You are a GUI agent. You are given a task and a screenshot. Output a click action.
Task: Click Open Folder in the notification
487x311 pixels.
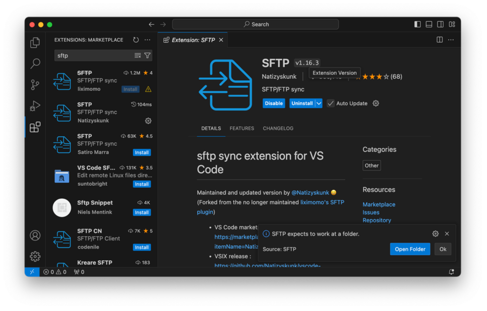[x=410, y=249]
